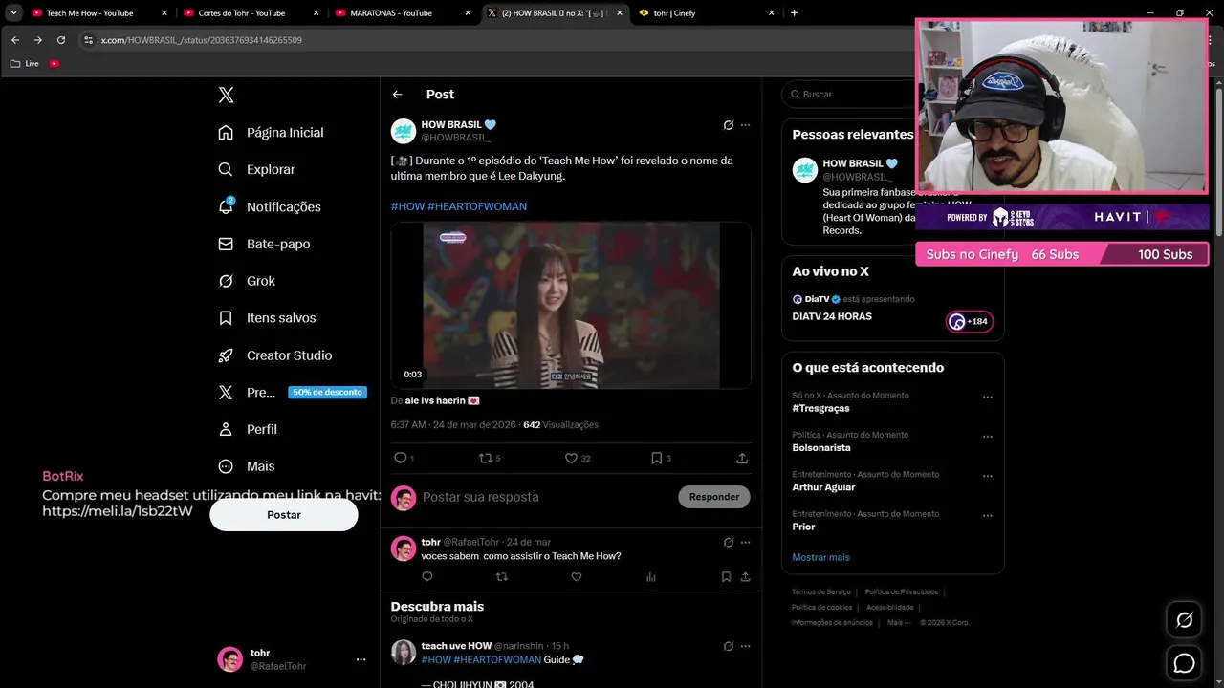Open Perfil page
This screenshot has height=688, width=1224.
coord(248,429)
